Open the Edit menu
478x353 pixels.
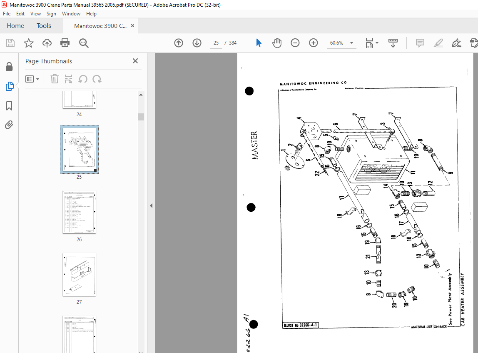click(x=20, y=14)
